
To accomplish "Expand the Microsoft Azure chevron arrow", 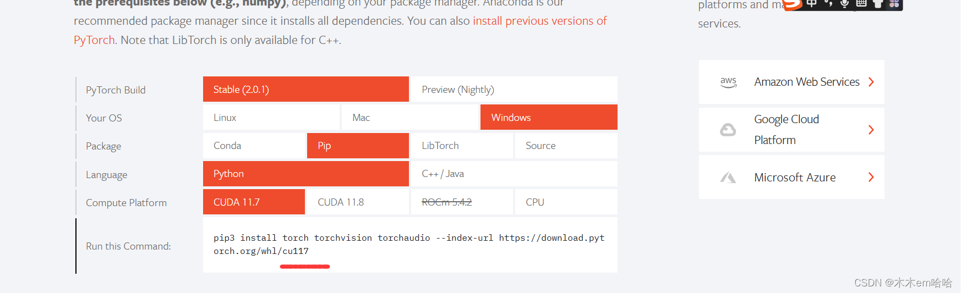I will [871, 177].
